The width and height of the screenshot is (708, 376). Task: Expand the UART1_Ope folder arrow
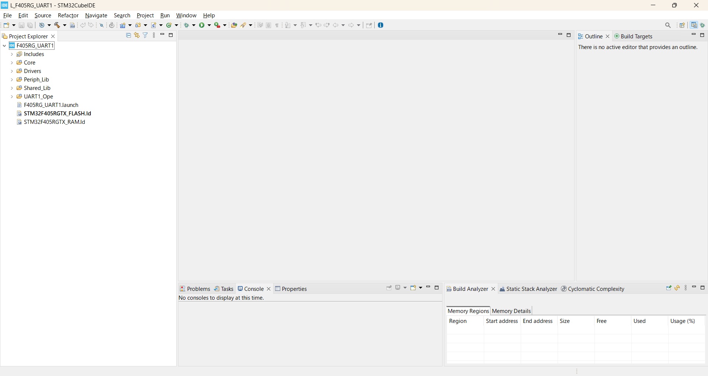coord(12,97)
